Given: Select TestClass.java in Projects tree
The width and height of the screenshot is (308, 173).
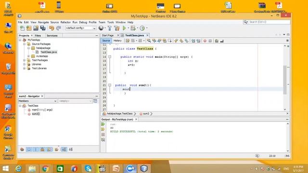Looking at the screenshot, I should tap(49, 52).
